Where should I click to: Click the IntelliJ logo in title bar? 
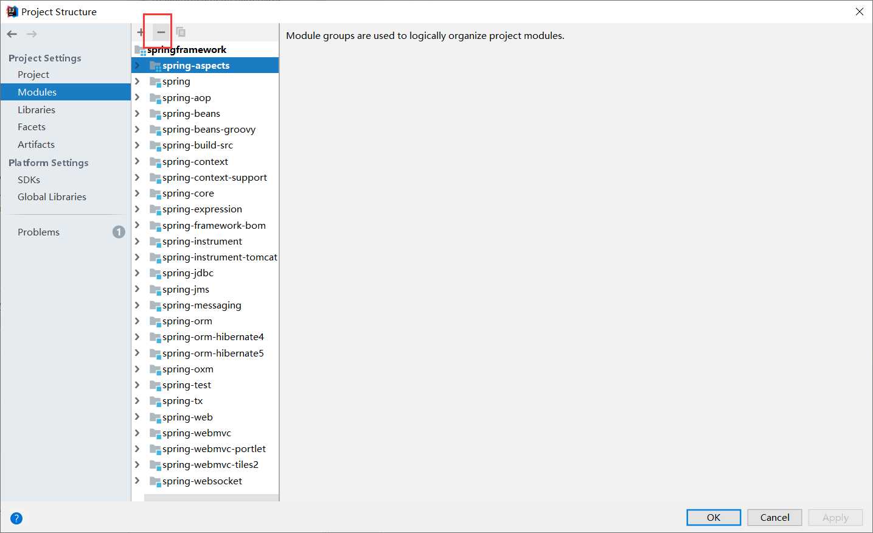(12, 12)
